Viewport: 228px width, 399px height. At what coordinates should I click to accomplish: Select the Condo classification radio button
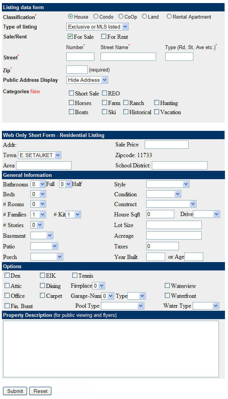[x=95, y=16]
